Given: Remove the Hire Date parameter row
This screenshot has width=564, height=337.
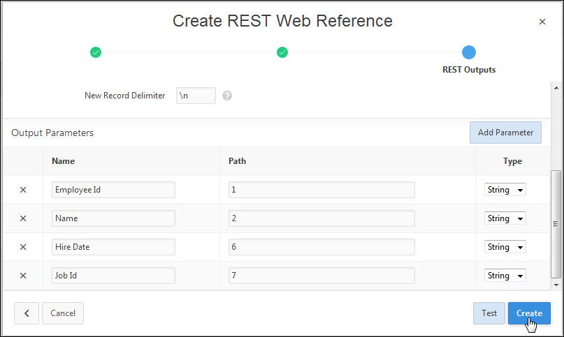Looking at the screenshot, I should 22,247.
